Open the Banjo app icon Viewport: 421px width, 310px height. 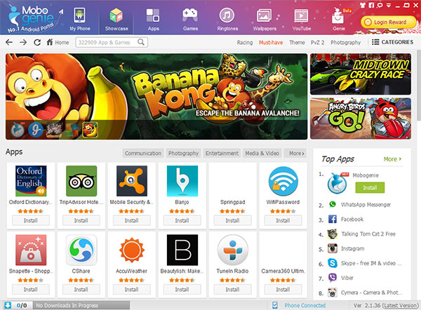pyautogui.click(x=182, y=181)
